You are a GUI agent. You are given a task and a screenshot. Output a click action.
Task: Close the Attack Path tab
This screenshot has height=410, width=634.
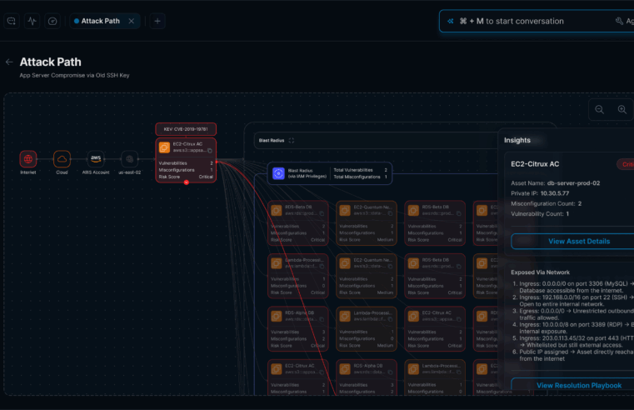point(132,21)
